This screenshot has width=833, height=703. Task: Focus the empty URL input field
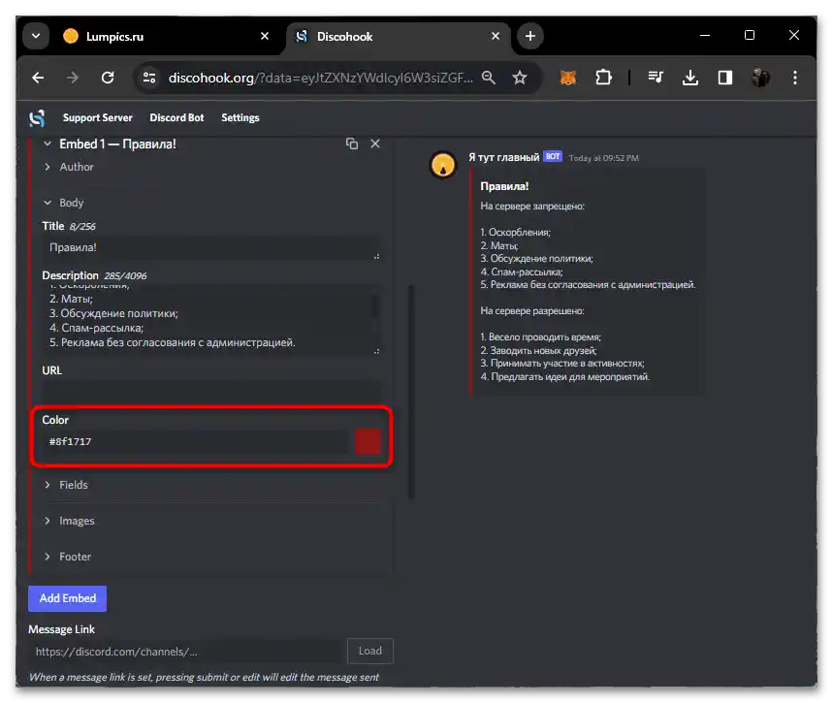pyautogui.click(x=210, y=392)
